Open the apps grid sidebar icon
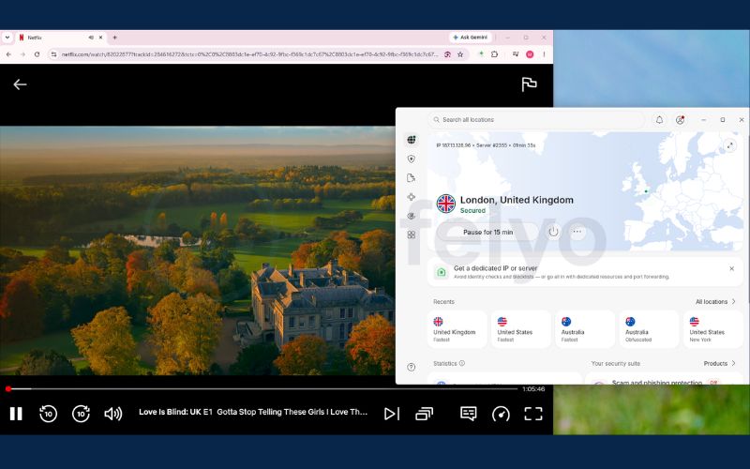750x469 pixels. click(412, 235)
